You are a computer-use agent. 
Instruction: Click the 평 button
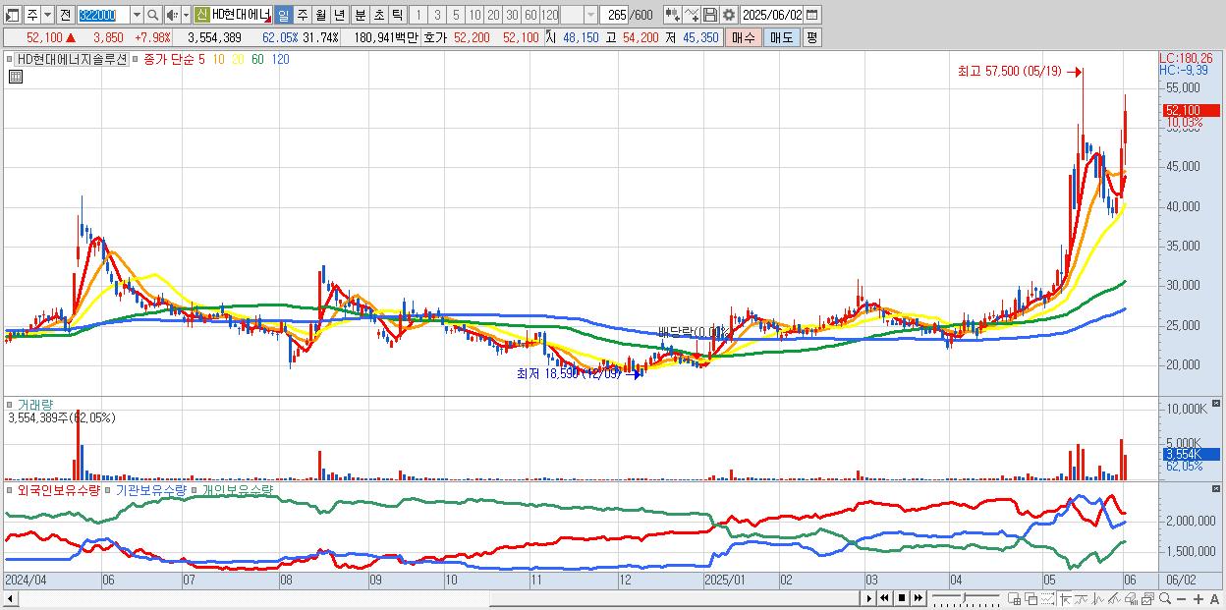click(x=811, y=37)
